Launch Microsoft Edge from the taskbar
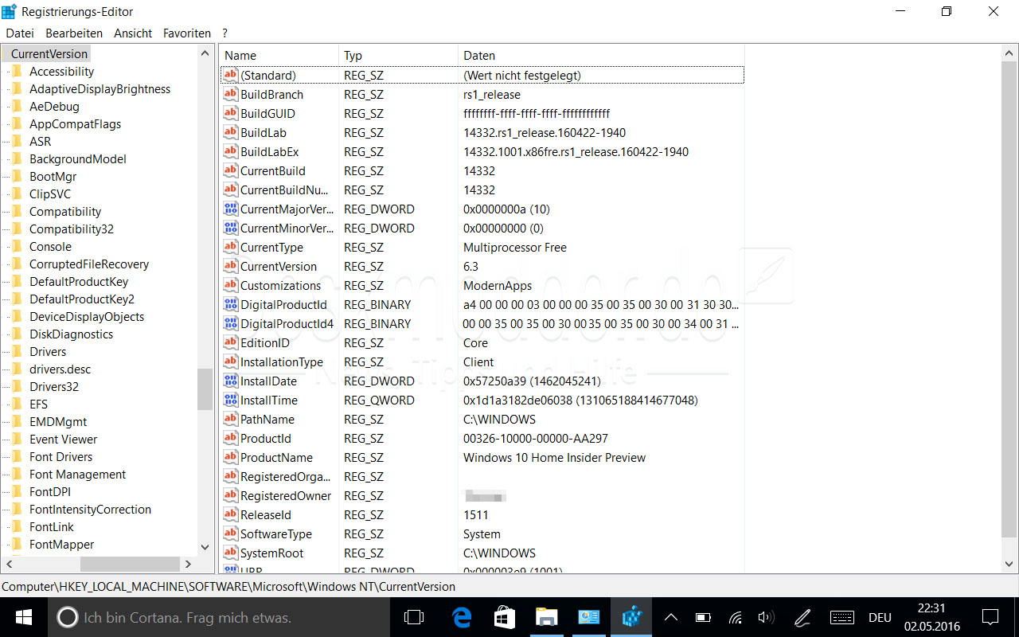This screenshot has width=1019, height=637. (462, 617)
